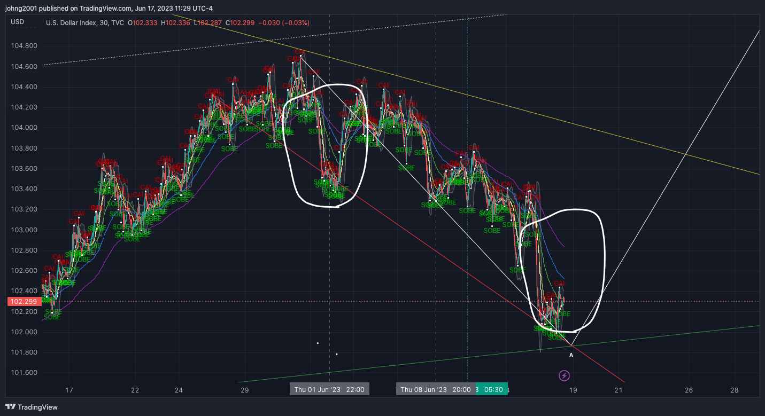Click the date axis label 17

coord(68,390)
